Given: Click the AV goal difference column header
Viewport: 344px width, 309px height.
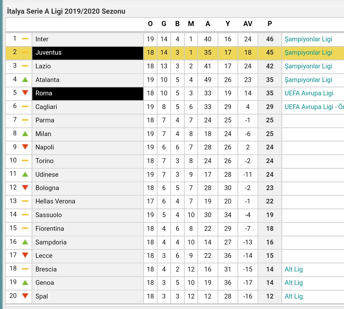Looking at the screenshot, I should [x=248, y=24].
